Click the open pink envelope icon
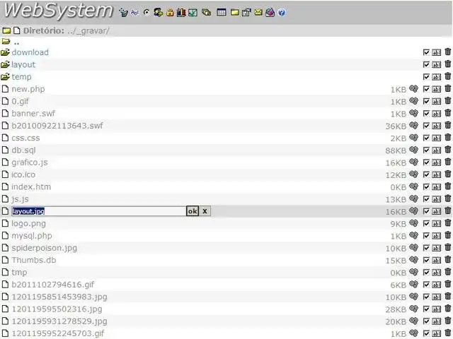The width and height of the screenshot is (453, 339). click(270, 13)
